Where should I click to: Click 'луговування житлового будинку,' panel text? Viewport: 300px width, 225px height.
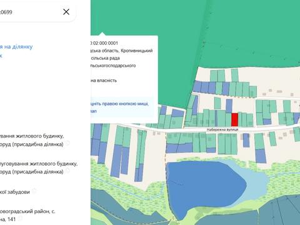pyautogui.click(x=39, y=164)
